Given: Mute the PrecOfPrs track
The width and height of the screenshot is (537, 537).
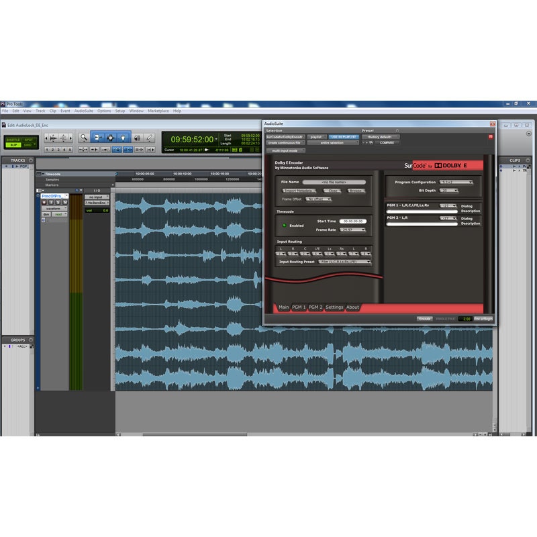Looking at the screenshot, I should 65,203.
